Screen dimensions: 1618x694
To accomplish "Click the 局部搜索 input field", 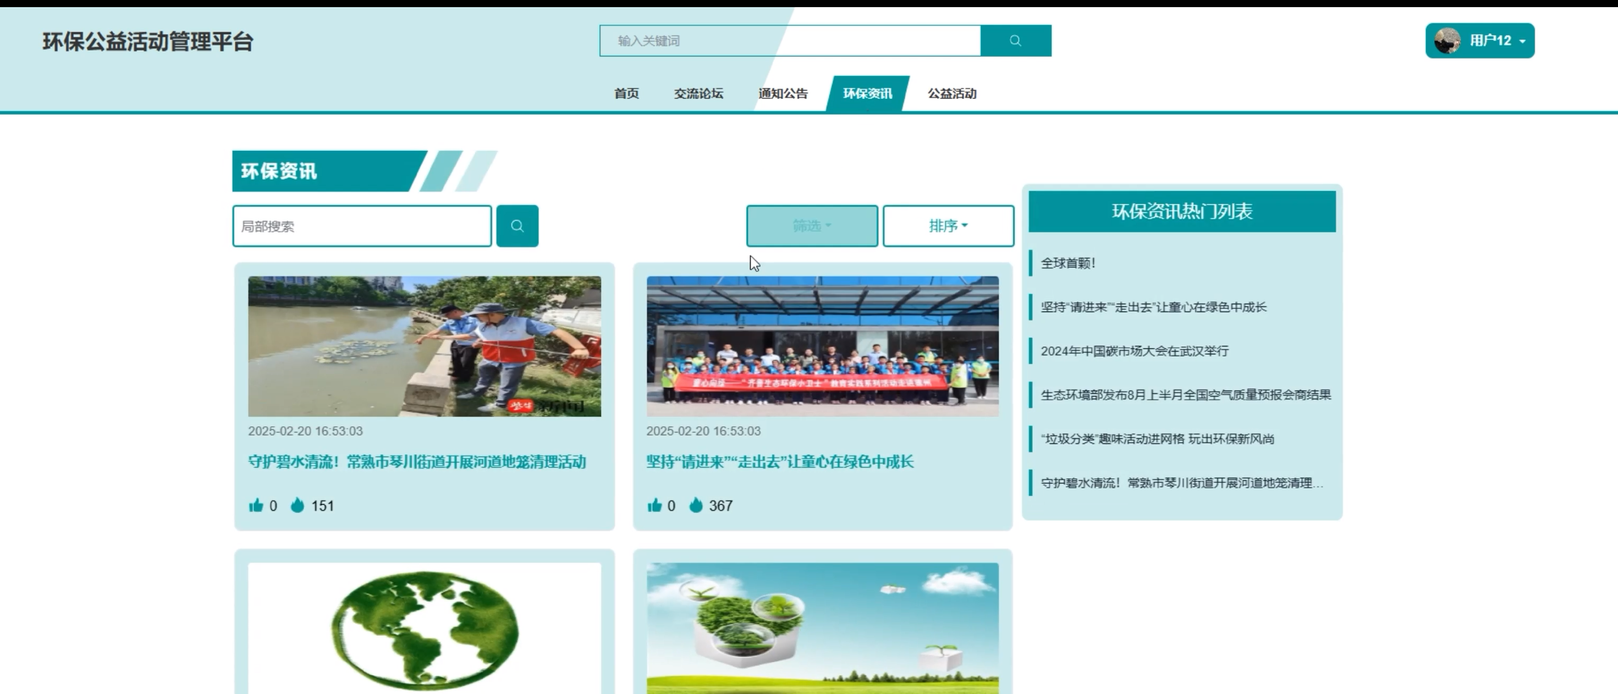I will 362,226.
